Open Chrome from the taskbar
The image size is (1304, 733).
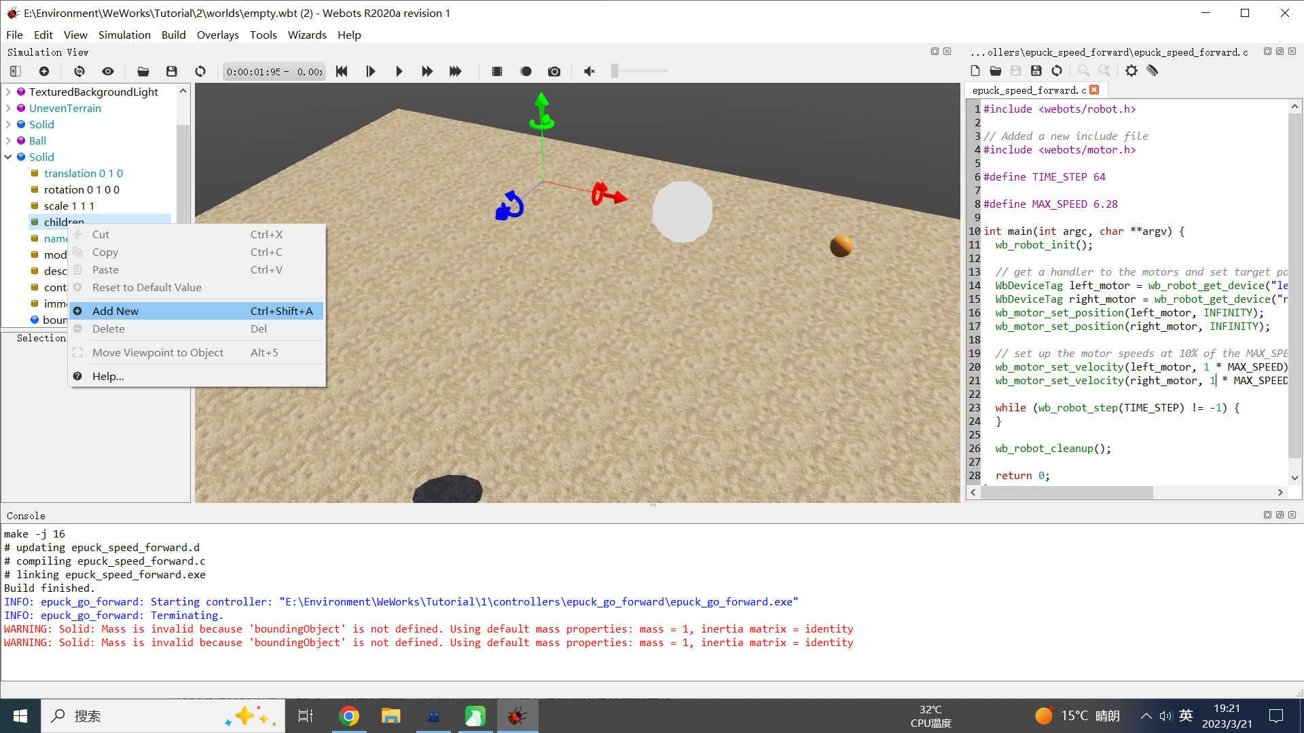click(349, 716)
